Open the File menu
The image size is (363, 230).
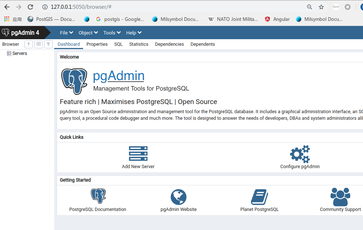(x=67, y=33)
